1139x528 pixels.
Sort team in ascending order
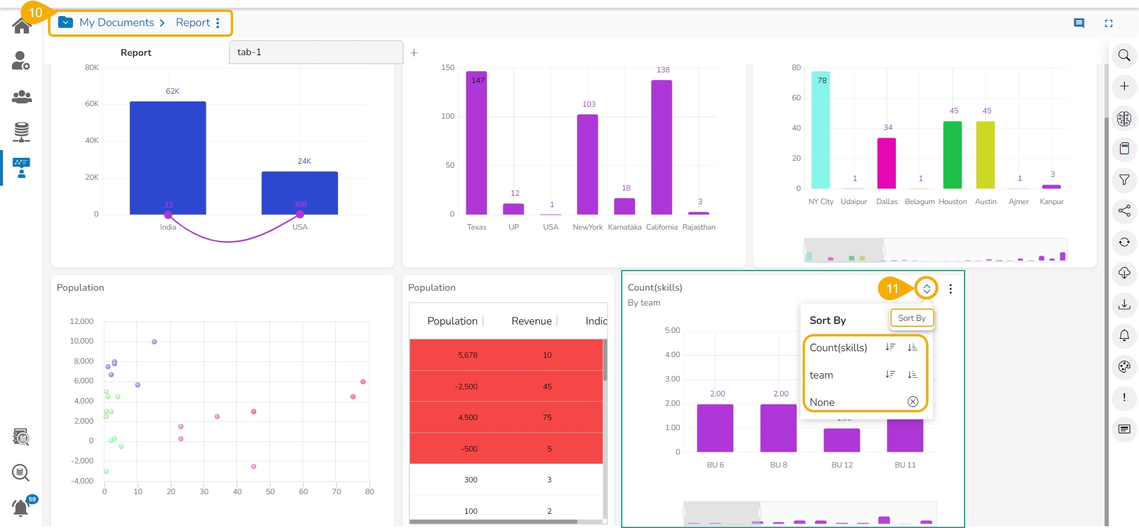click(x=912, y=375)
